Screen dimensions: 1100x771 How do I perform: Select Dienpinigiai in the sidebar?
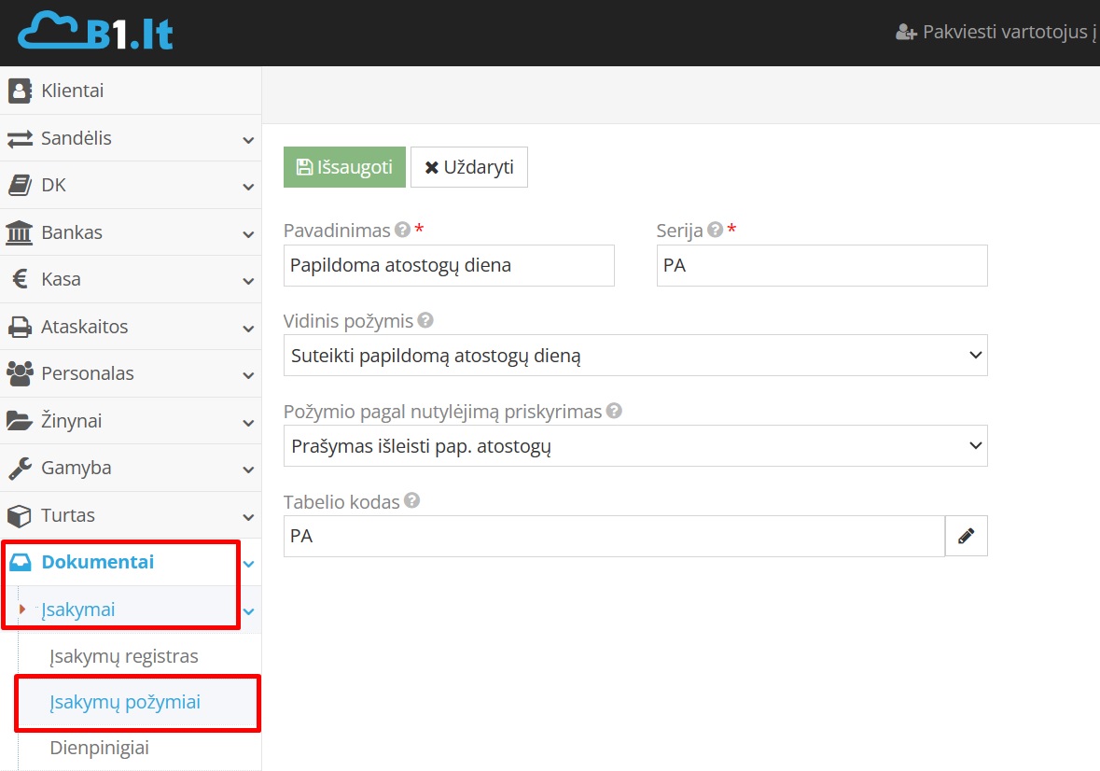click(x=99, y=748)
